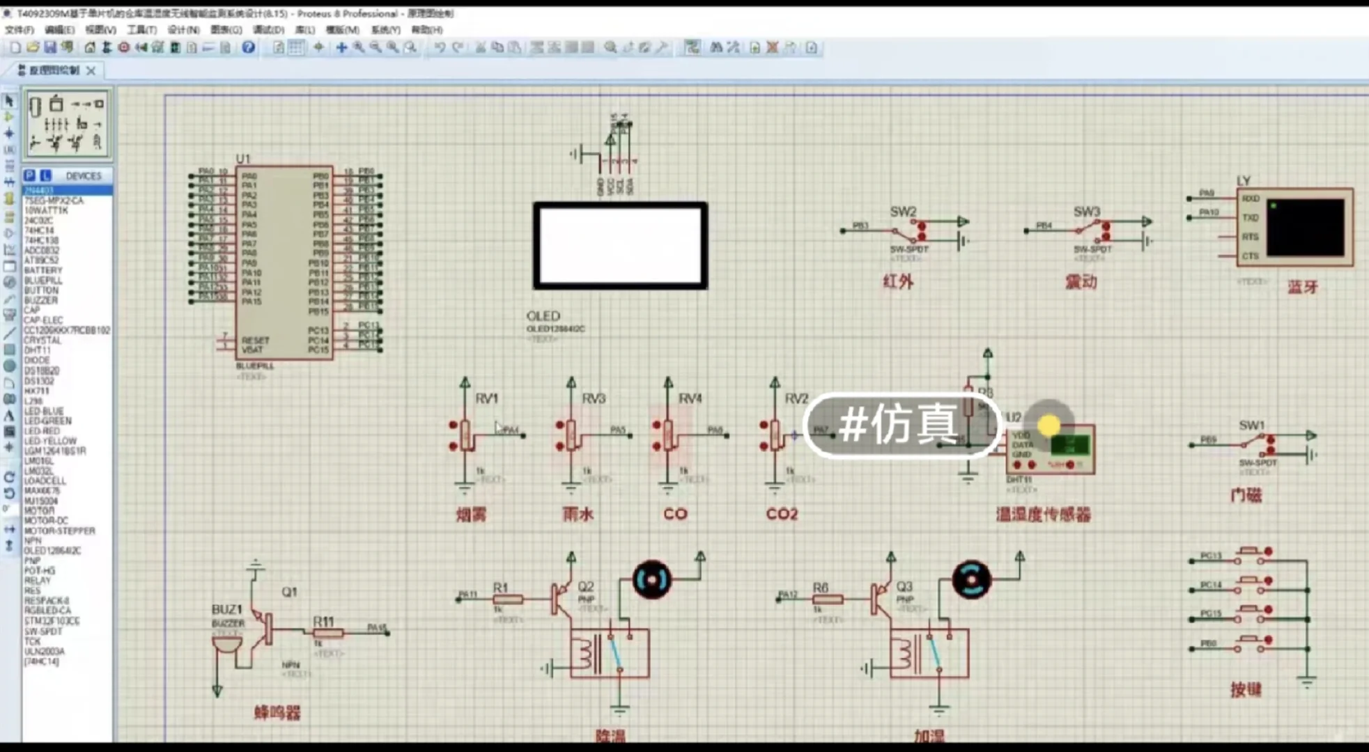The image size is (1369, 752).
Task: Open the Help icon in toolbar
Action: coord(248,47)
